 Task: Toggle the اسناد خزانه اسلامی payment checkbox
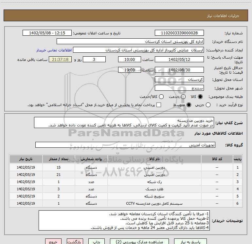tap(159, 105)
